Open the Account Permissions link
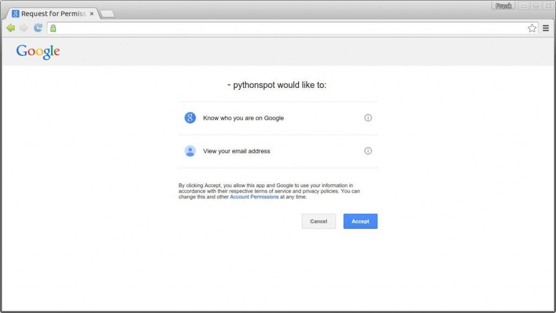556x313 pixels. (x=254, y=197)
